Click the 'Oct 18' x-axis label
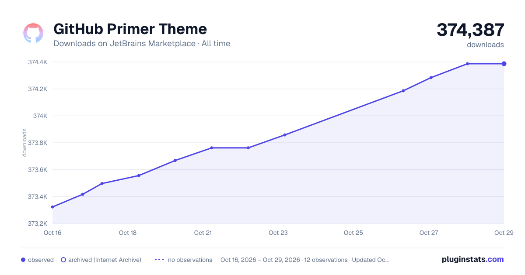The width and height of the screenshot is (525, 275). click(128, 233)
